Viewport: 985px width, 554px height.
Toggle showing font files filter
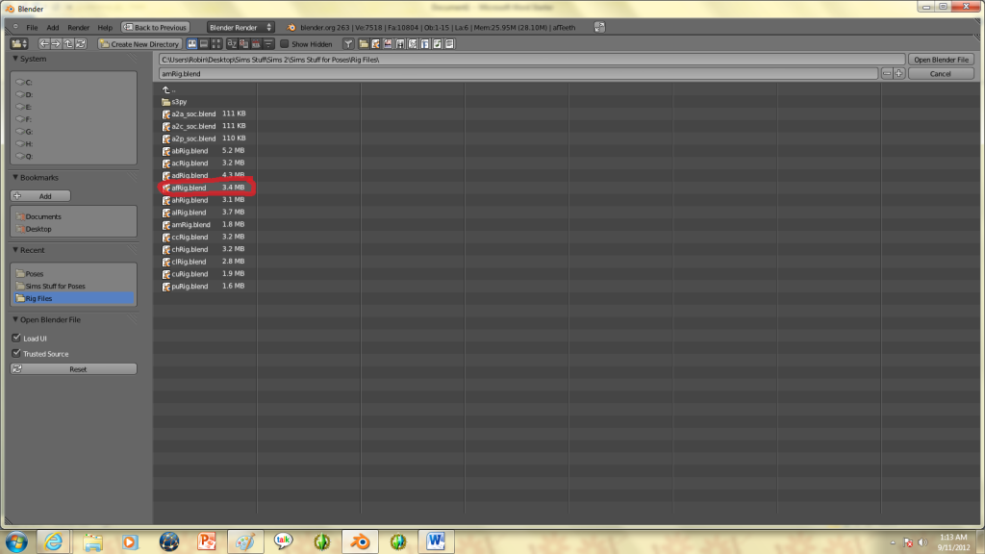point(424,44)
